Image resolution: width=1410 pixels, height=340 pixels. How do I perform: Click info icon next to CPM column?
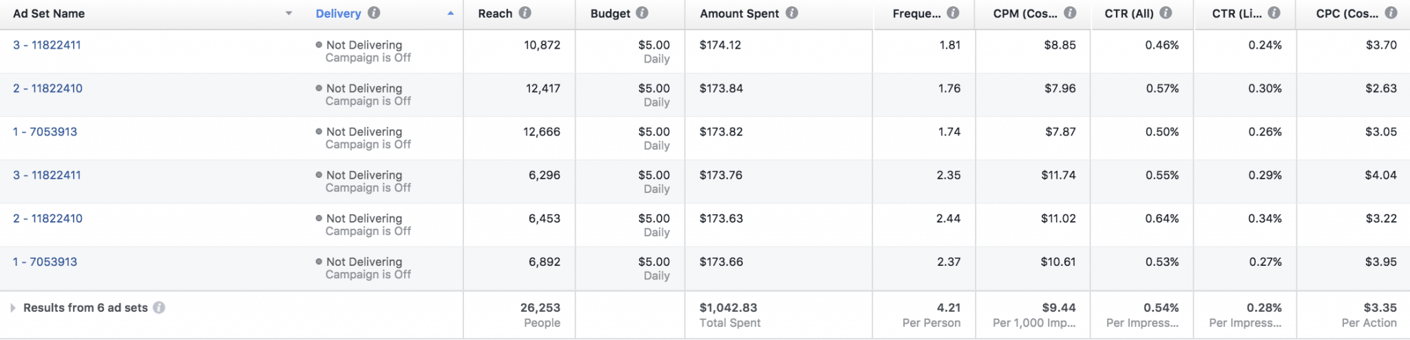pos(1070,13)
